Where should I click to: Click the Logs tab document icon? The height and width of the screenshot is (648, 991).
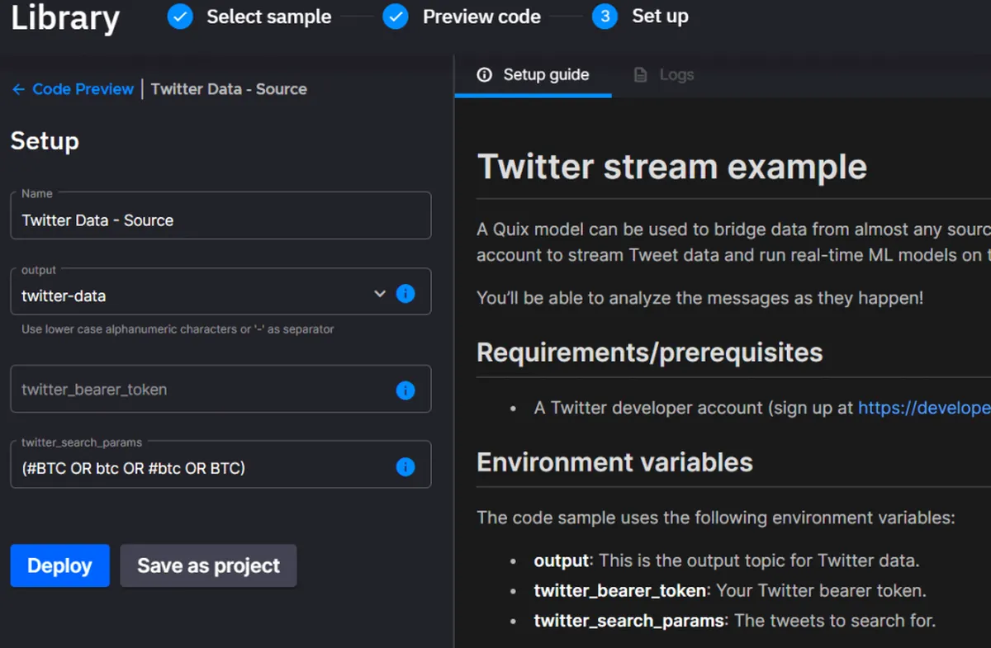(640, 75)
